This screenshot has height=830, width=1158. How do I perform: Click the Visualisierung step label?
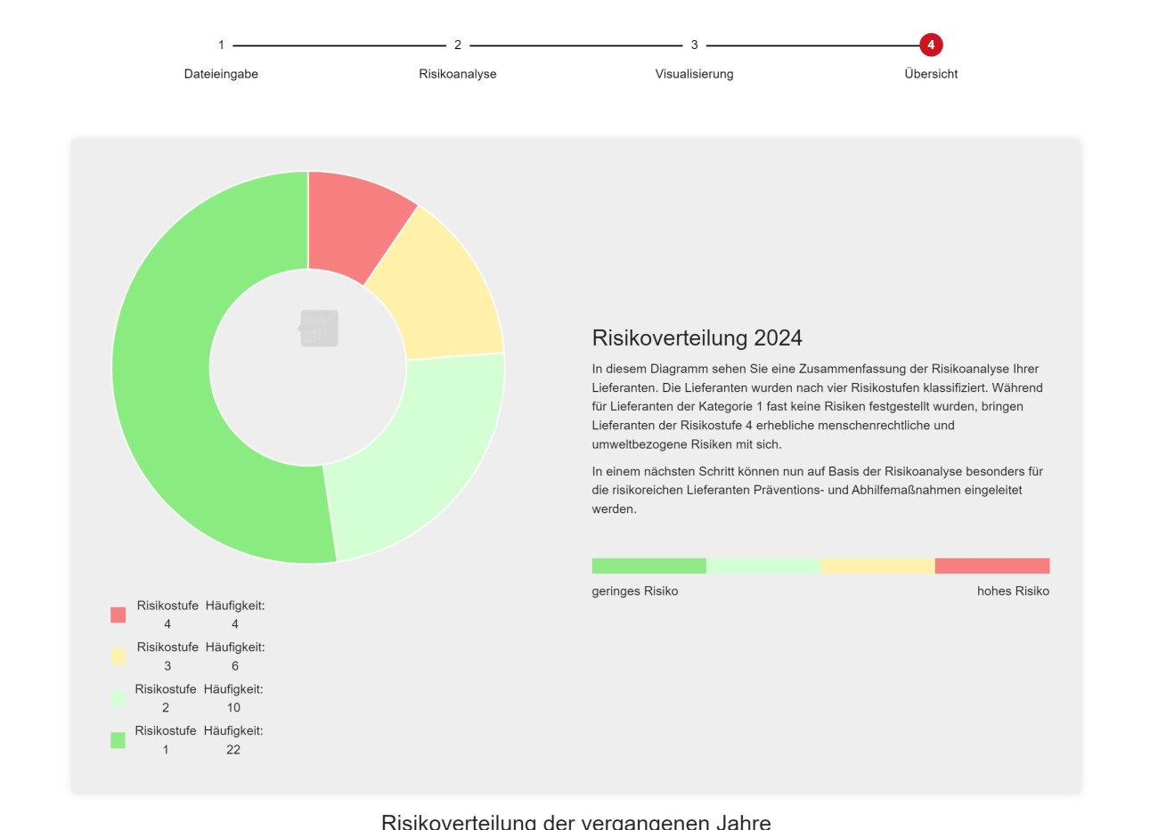coord(695,74)
